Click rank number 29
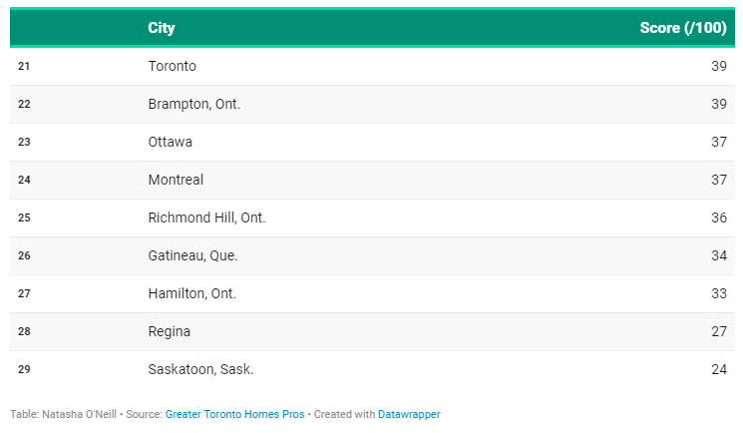 pyautogui.click(x=24, y=369)
